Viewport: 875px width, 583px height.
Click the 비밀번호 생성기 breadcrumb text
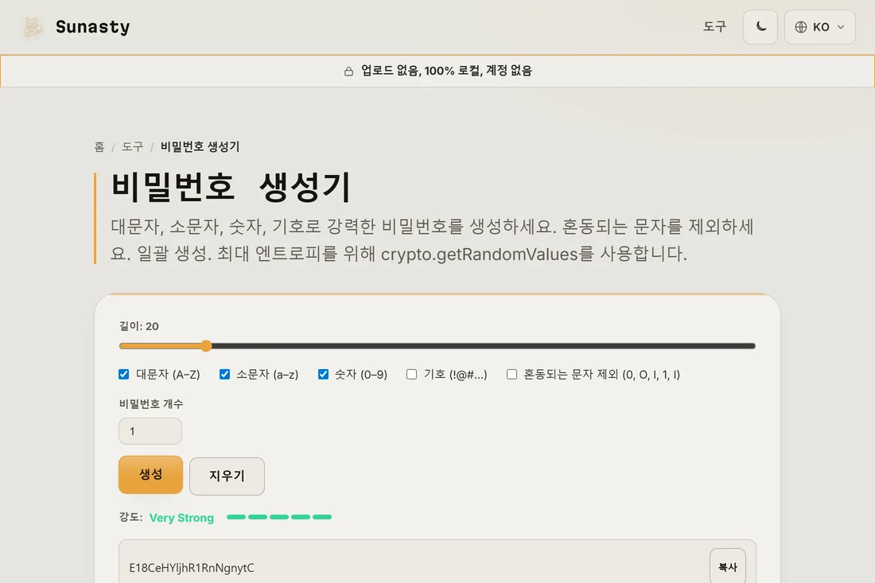[200, 146]
